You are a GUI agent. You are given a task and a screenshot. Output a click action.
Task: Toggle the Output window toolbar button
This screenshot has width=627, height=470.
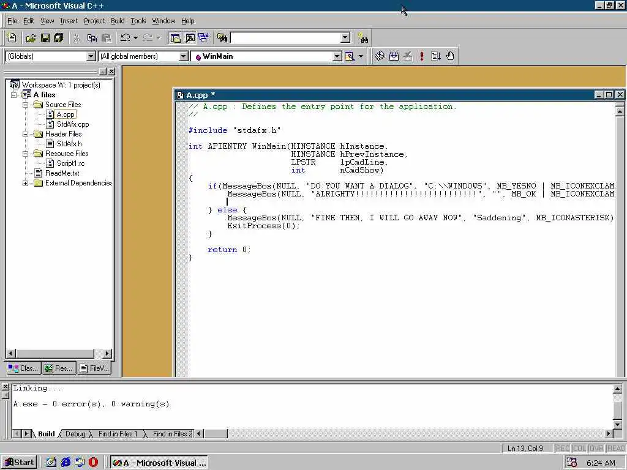tap(190, 38)
